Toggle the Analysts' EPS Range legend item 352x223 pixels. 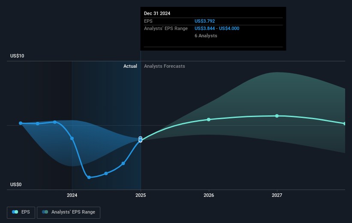[x=69, y=212]
